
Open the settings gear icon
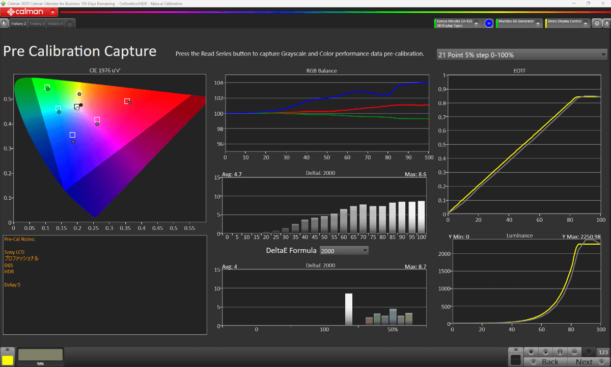pos(597,23)
